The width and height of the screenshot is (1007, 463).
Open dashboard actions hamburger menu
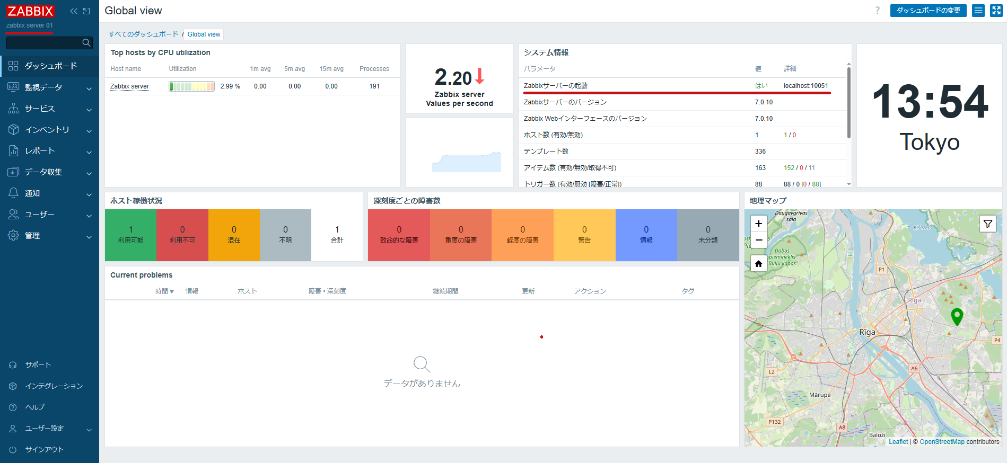978,11
